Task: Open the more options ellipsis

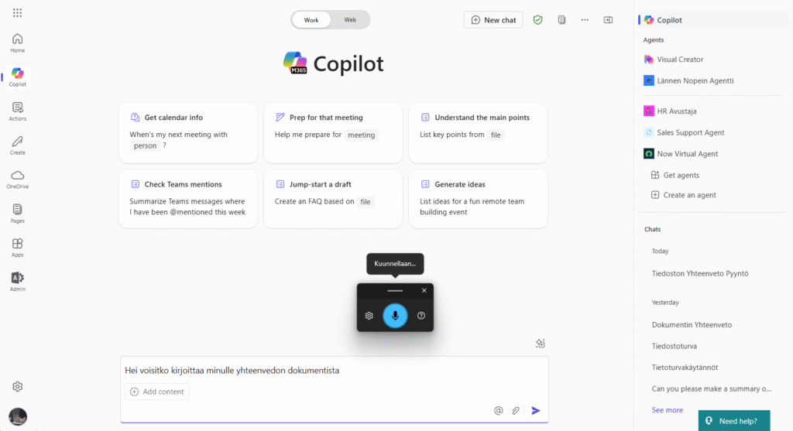Action: click(x=585, y=20)
